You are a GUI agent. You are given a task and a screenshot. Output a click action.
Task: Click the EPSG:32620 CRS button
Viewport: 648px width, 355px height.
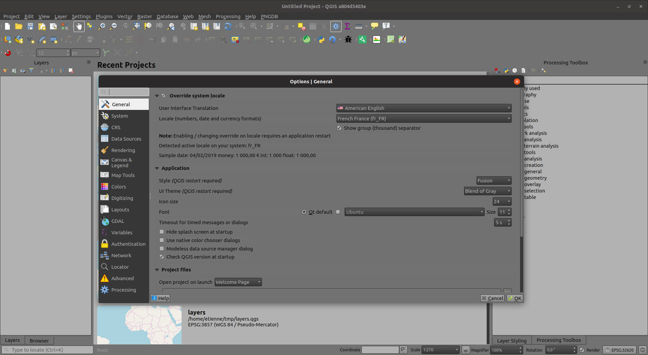(x=620, y=350)
